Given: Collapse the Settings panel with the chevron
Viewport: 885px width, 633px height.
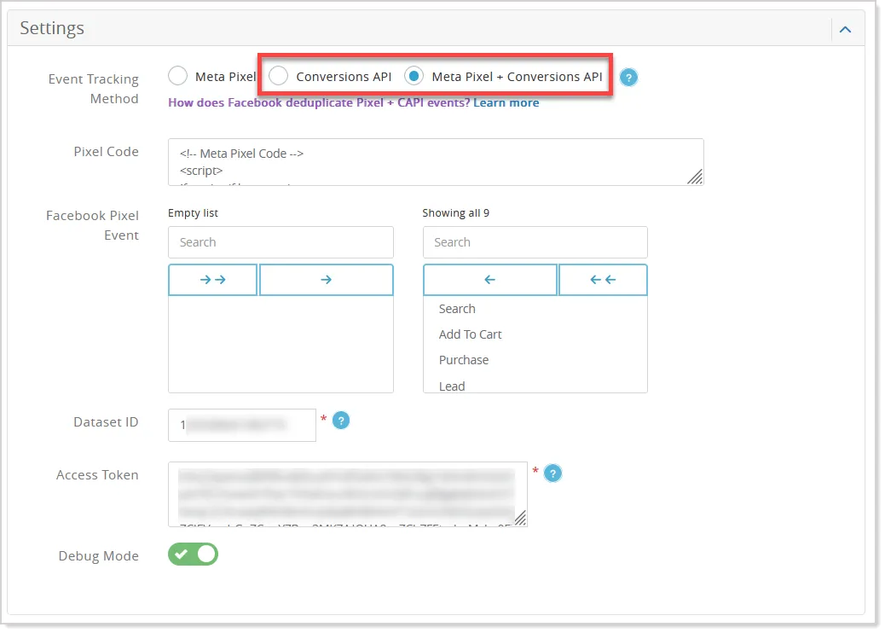Looking at the screenshot, I should pos(845,29).
